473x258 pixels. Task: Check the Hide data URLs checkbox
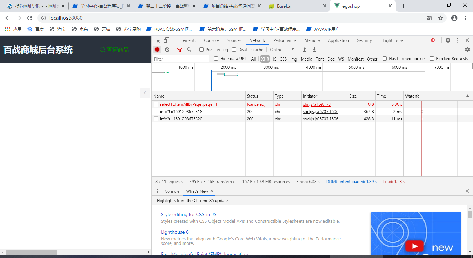pyautogui.click(x=216, y=58)
